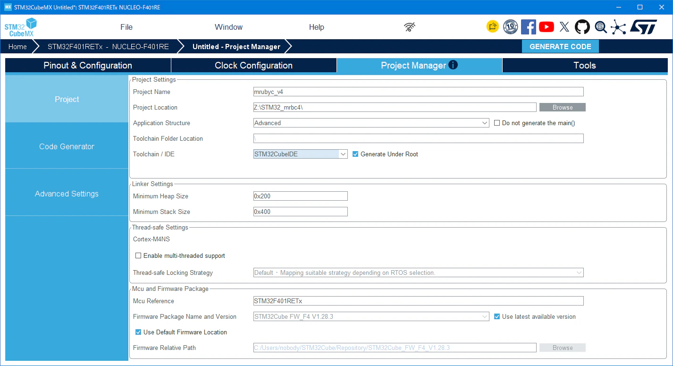This screenshot has height=366, width=673.
Task: Click the STM32CubeMX logo
Action: click(20, 27)
